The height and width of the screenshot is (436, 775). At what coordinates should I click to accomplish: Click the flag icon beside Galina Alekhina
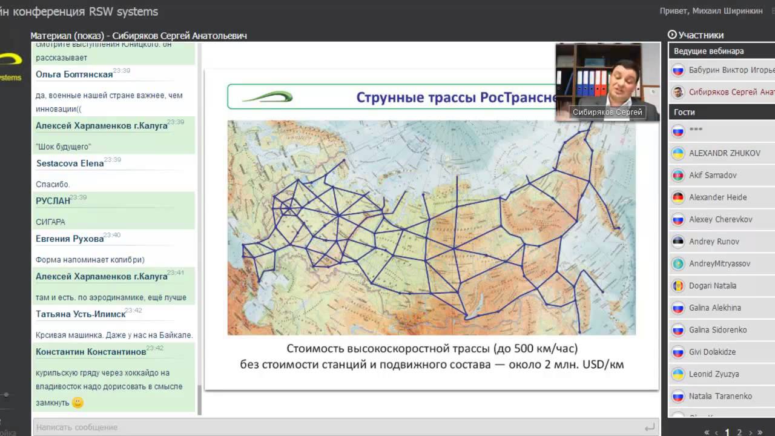click(678, 308)
